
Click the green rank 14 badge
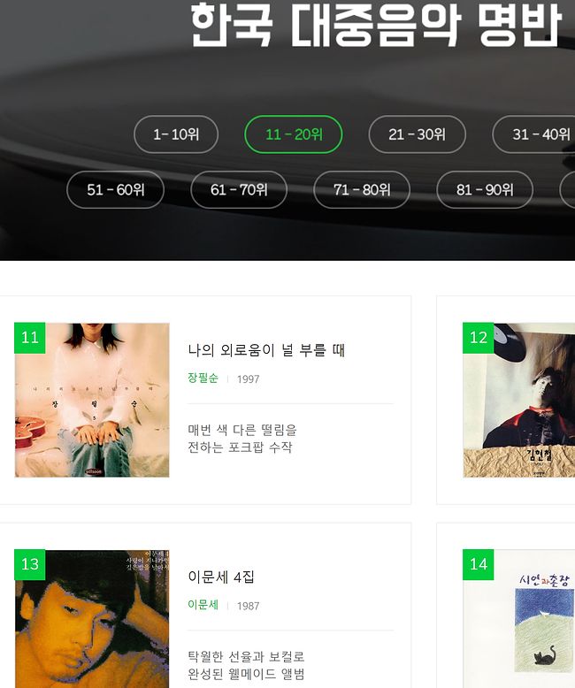[479, 564]
